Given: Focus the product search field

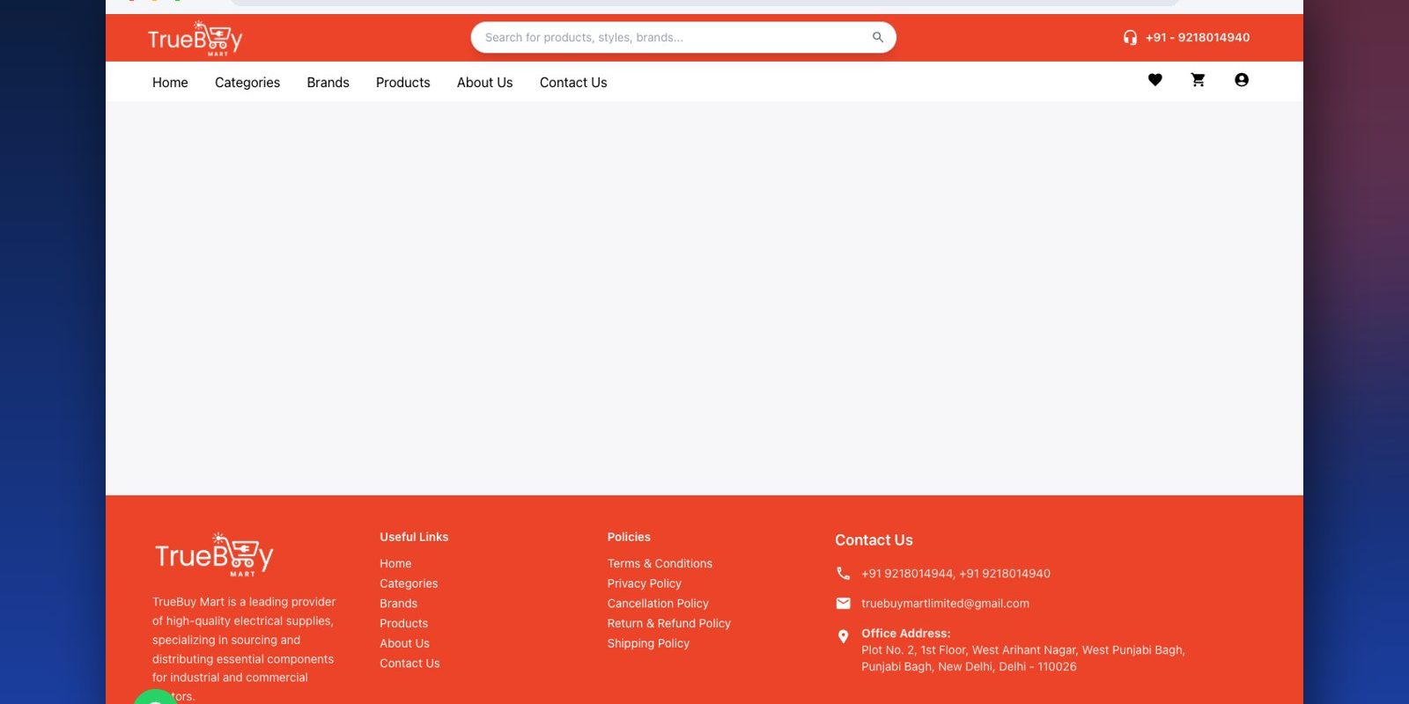Looking at the screenshot, I should click(x=683, y=37).
